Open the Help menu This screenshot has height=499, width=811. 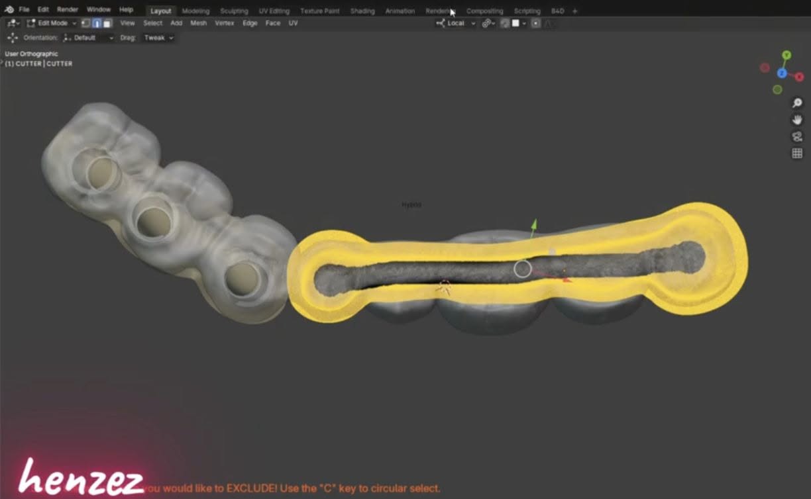pyautogui.click(x=126, y=10)
